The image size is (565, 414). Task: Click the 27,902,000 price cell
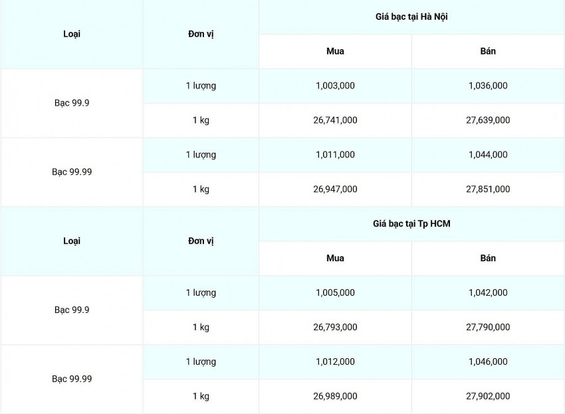point(488,396)
